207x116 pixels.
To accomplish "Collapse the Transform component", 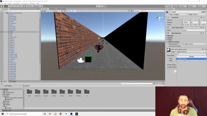I will point(166,17).
